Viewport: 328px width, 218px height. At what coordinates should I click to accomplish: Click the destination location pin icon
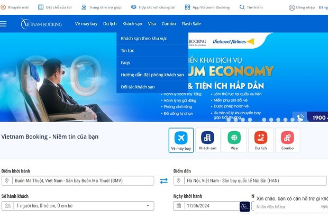(x=178, y=180)
